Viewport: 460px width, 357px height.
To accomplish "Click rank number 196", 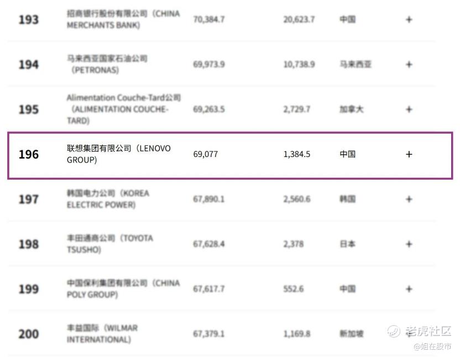I will (29, 154).
